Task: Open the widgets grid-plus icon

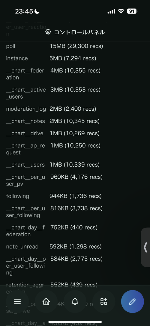Action: point(104,301)
